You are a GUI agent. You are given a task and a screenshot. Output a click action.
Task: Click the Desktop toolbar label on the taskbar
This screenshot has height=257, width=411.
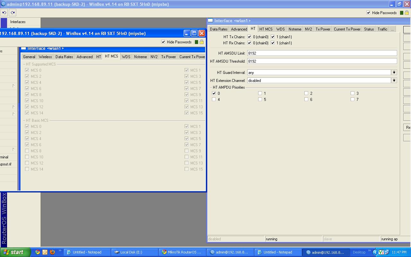point(359,252)
